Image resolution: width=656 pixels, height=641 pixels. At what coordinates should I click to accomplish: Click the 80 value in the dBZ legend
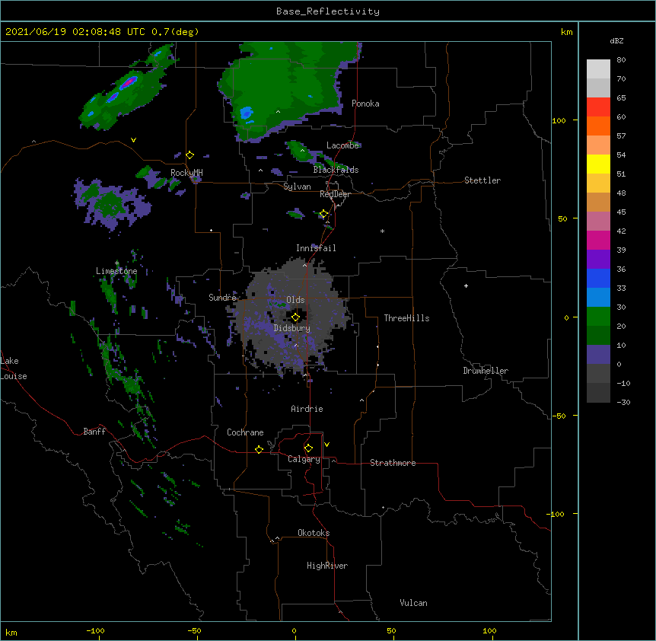[621, 60]
